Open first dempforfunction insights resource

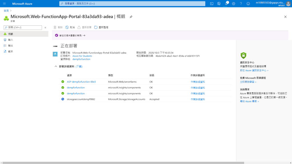76,88
